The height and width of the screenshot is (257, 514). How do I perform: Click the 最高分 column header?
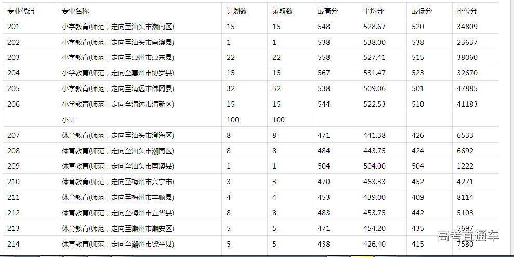coord(327,11)
